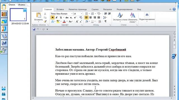The height and width of the screenshot is (100, 179).
Task: Open the Ссылки ribbon tab
Action: click(95, 9)
